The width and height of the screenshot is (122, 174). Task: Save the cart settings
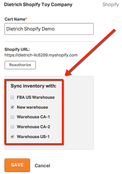pyautogui.click(x=17, y=165)
